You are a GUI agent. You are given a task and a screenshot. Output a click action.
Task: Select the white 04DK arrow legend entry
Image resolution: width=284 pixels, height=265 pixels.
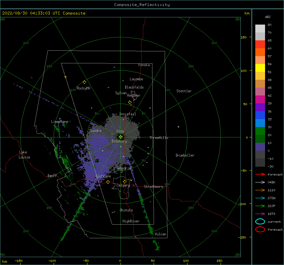click(260, 182)
